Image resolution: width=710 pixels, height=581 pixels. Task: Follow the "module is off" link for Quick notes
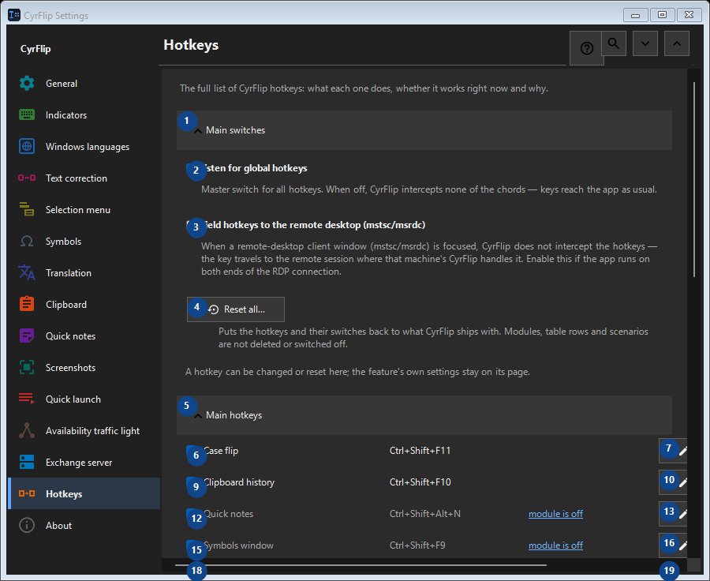[555, 514]
